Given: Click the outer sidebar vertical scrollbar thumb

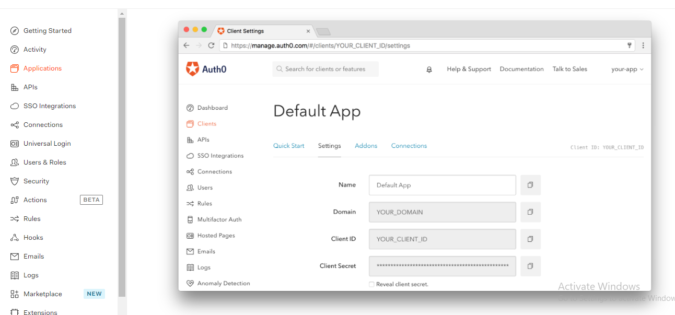Looking at the screenshot, I should point(122,157).
